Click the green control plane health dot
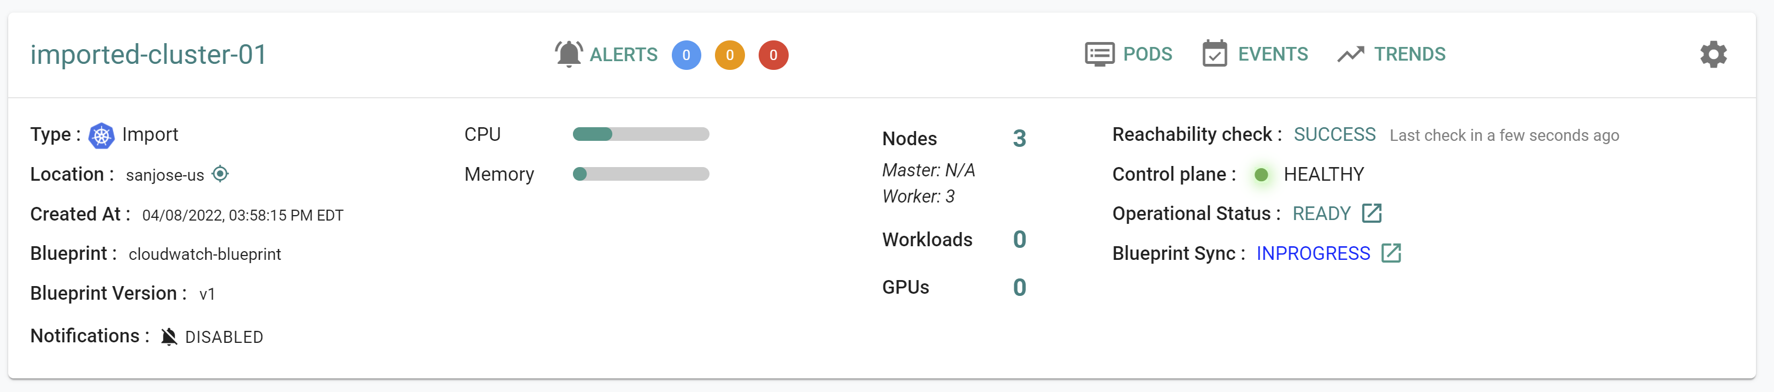Image resolution: width=1774 pixels, height=392 pixels. 1261,175
